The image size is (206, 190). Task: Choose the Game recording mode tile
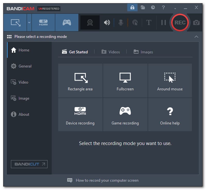click(x=125, y=115)
